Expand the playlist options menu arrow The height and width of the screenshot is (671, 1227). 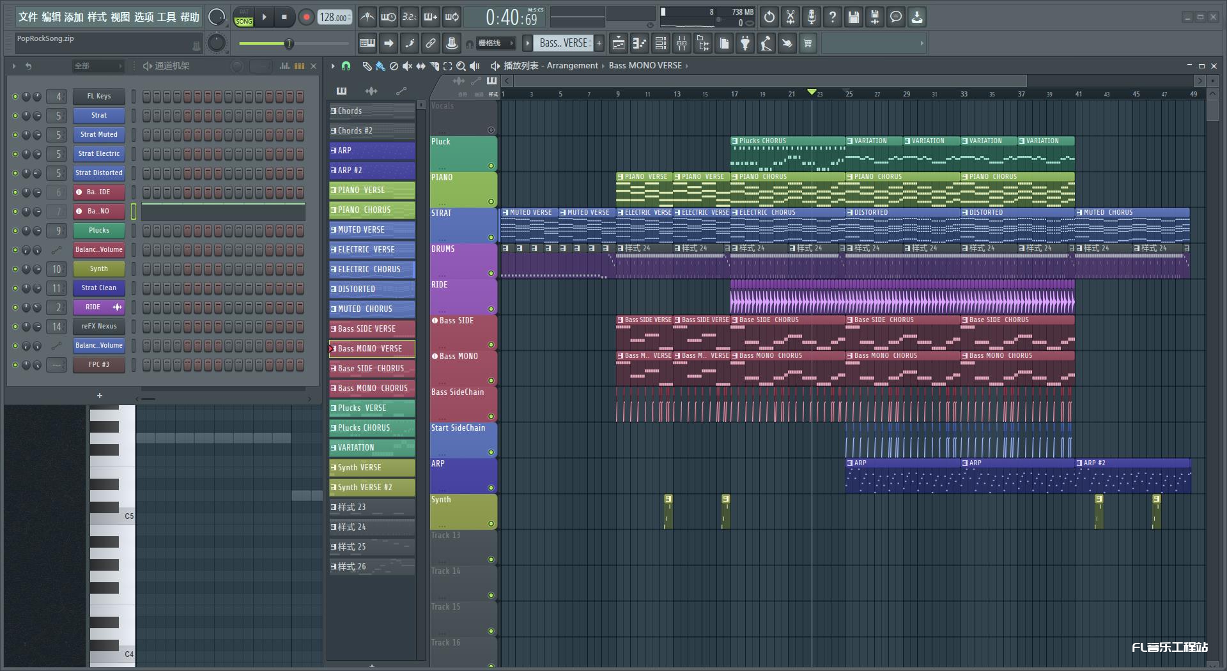pyautogui.click(x=332, y=66)
